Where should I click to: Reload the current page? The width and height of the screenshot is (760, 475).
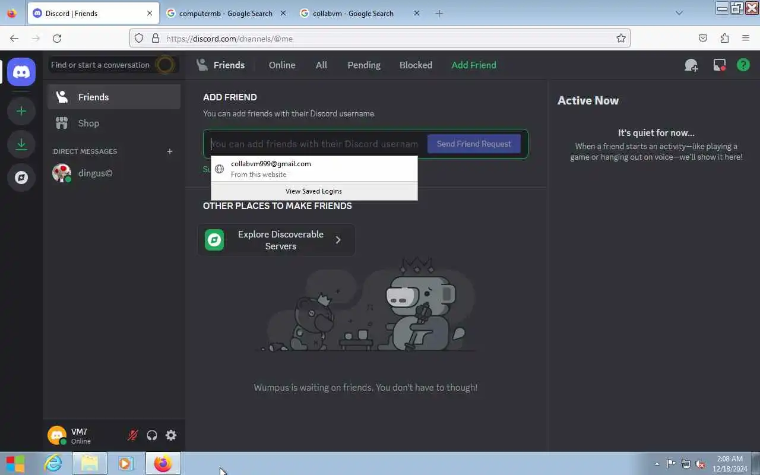point(57,38)
